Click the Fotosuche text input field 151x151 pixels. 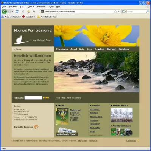[33, 98]
